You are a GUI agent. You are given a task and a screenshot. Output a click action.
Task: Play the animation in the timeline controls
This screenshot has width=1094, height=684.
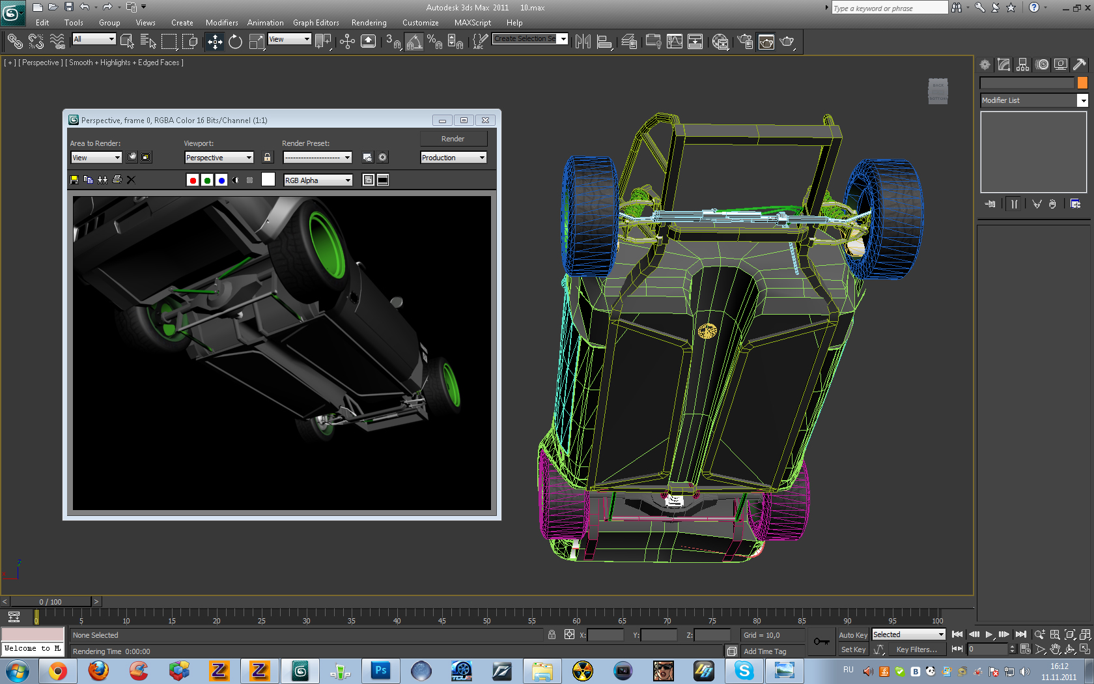pos(989,634)
